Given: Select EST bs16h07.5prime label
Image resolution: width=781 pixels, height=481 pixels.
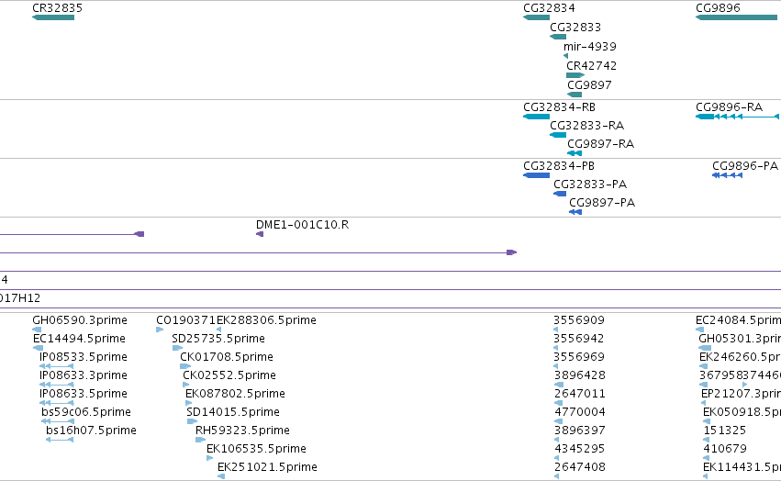Looking at the screenshot, I should (x=91, y=431).
